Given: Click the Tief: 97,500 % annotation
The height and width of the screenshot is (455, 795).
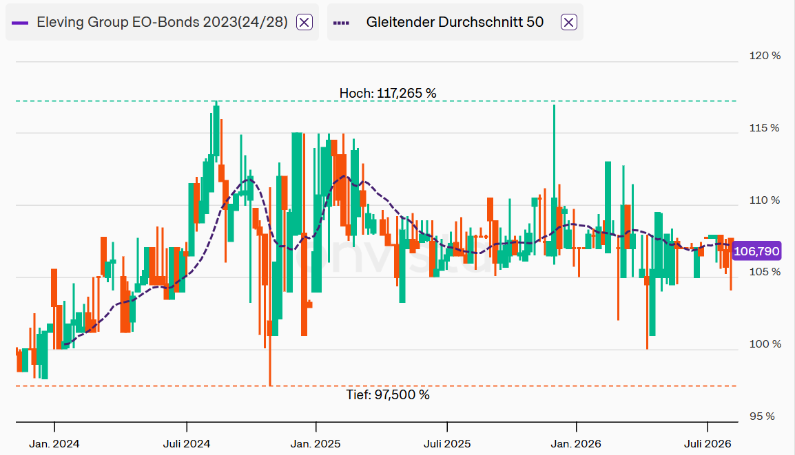Looking at the screenshot, I should pyautogui.click(x=388, y=394).
